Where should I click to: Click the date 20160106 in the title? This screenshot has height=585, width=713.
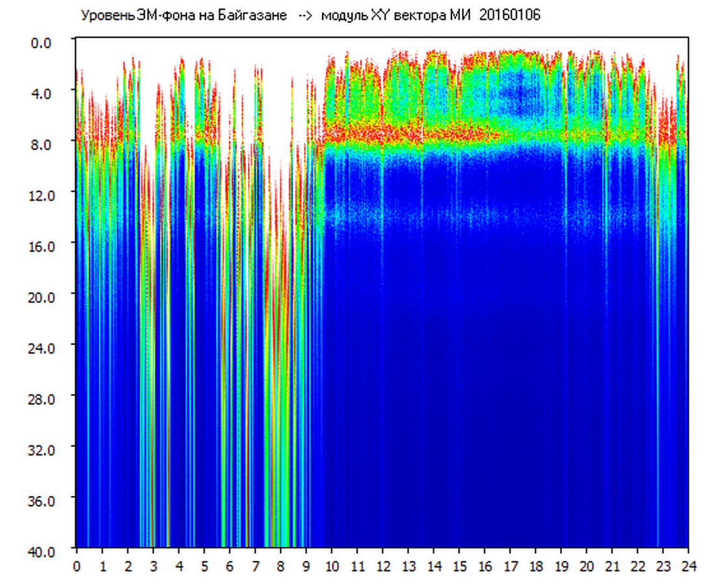click(509, 16)
